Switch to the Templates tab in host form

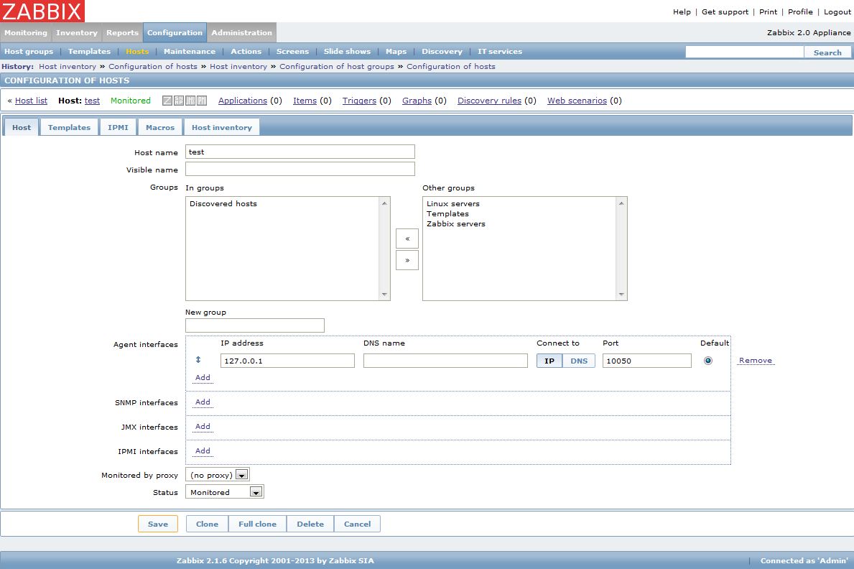click(x=69, y=127)
